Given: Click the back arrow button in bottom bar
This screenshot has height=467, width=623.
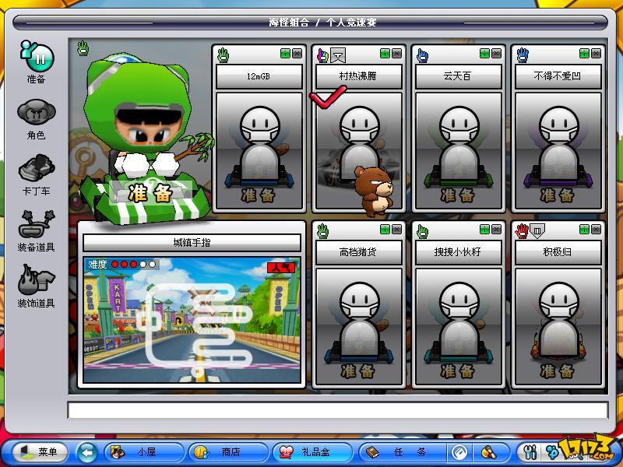Looking at the screenshot, I should (87, 452).
